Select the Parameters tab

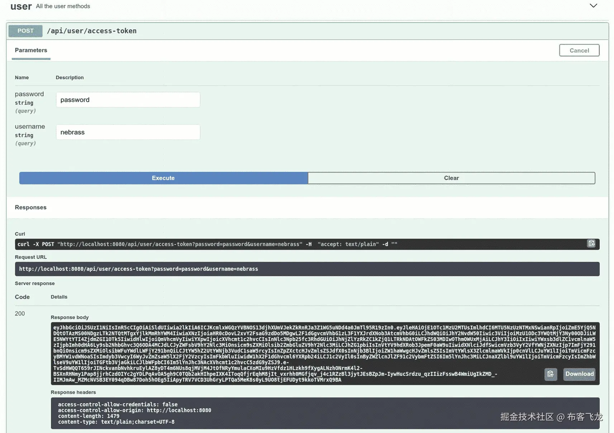[x=31, y=50]
